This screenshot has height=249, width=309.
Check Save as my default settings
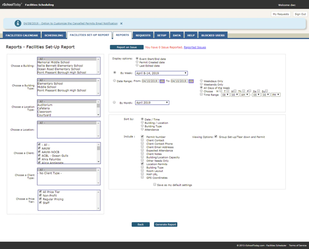tap(155, 184)
